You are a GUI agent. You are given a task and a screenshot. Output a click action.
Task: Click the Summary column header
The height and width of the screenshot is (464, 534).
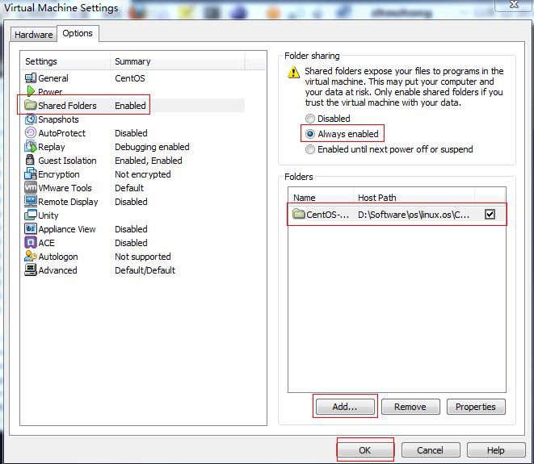177,61
